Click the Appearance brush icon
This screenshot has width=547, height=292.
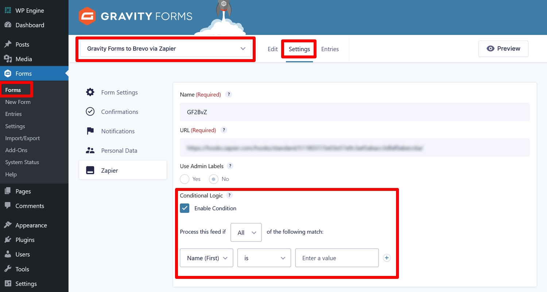coord(8,225)
